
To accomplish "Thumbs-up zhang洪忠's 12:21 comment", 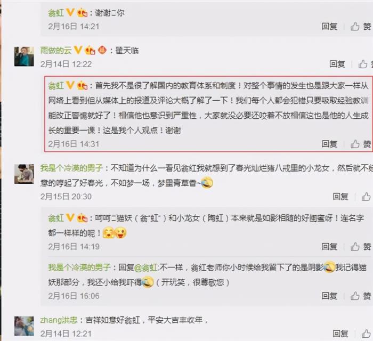I will pyautogui.click(x=366, y=334).
